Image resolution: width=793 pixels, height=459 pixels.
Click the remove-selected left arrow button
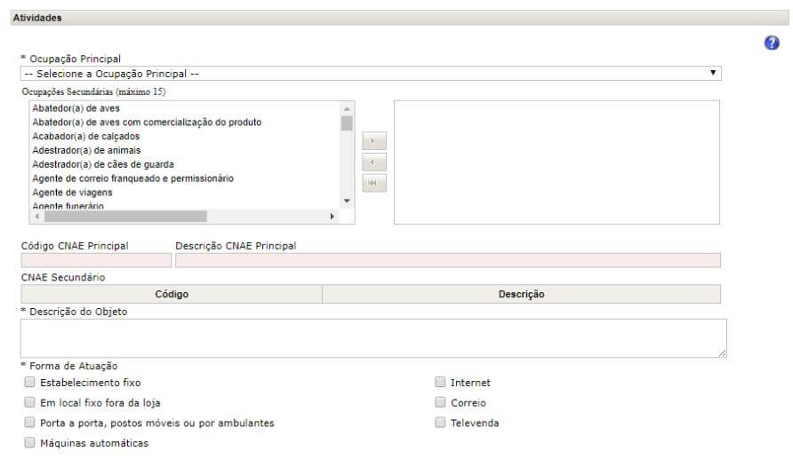[374, 162]
